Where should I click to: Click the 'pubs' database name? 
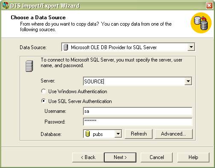click(98, 134)
